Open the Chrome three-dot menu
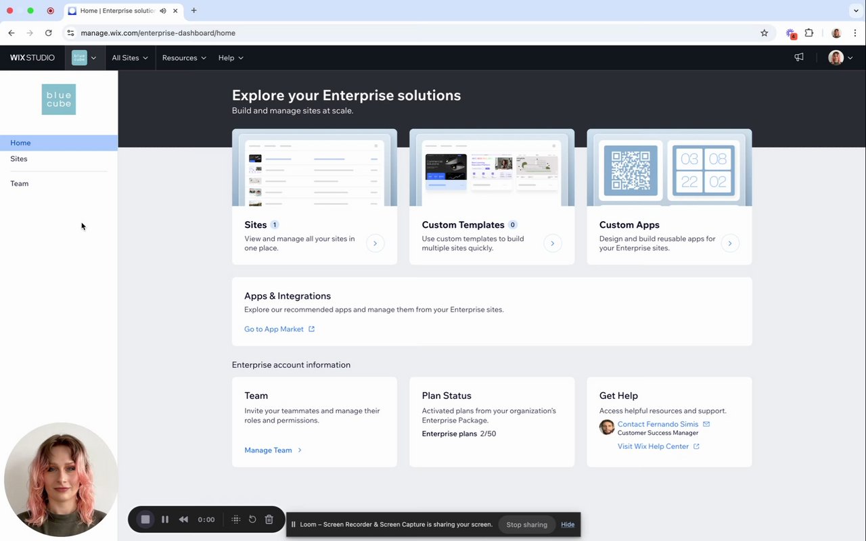This screenshot has width=866, height=541. click(x=855, y=32)
